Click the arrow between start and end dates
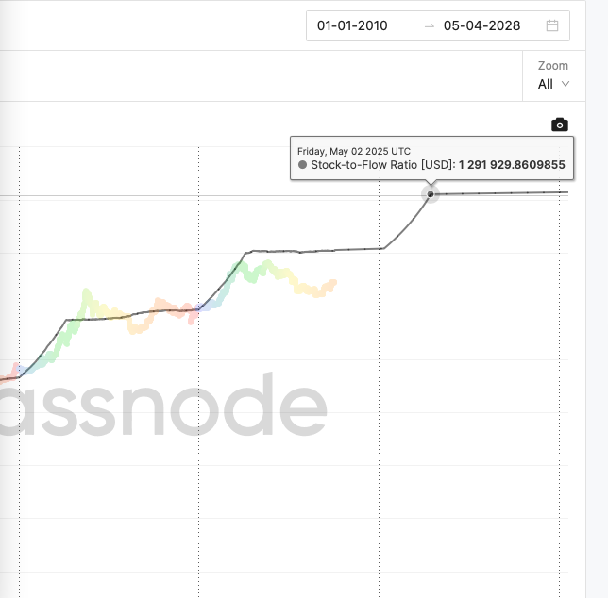Image resolution: width=608 pixels, height=598 pixels. 430,26
